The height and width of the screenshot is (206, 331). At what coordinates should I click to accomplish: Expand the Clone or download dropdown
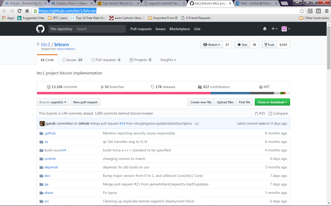pyautogui.click(x=272, y=102)
